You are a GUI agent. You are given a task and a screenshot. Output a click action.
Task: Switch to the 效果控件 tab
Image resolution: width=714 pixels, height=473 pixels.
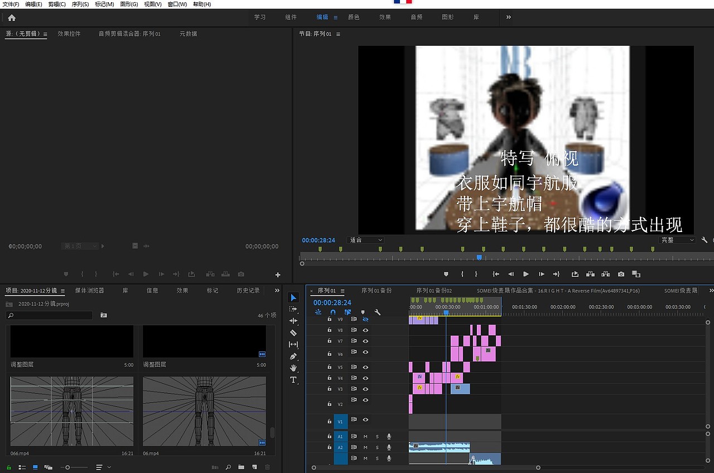[69, 33]
